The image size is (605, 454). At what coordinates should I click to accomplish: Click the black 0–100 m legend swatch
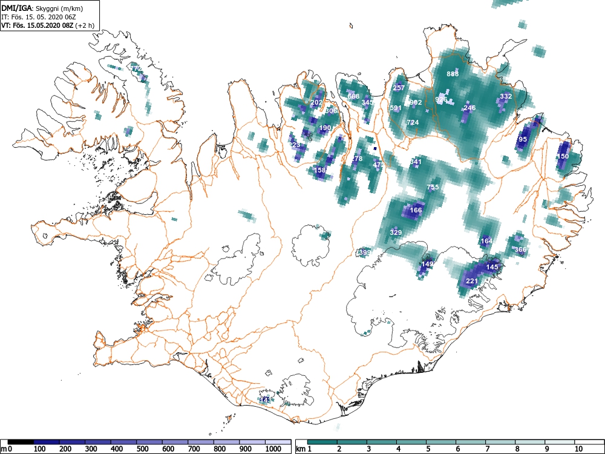click(x=21, y=442)
